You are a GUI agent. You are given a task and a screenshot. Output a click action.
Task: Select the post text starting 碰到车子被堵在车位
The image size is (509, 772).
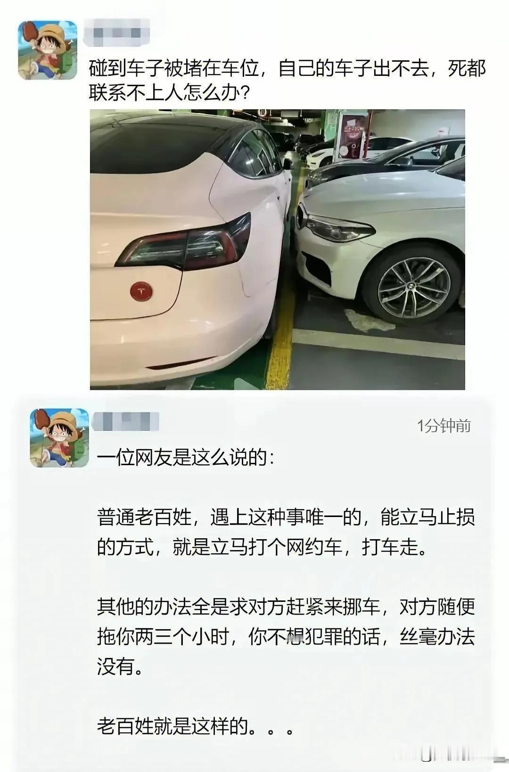click(x=287, y=81)
